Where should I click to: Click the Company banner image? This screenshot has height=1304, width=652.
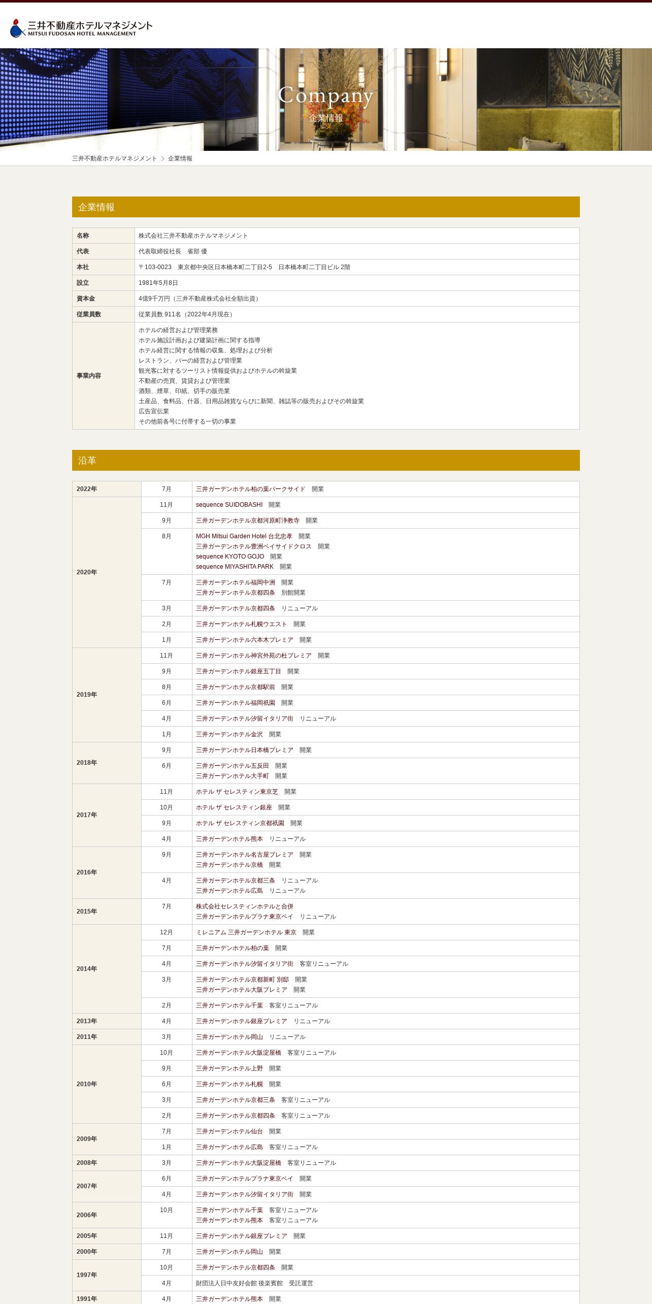point(326,100)
